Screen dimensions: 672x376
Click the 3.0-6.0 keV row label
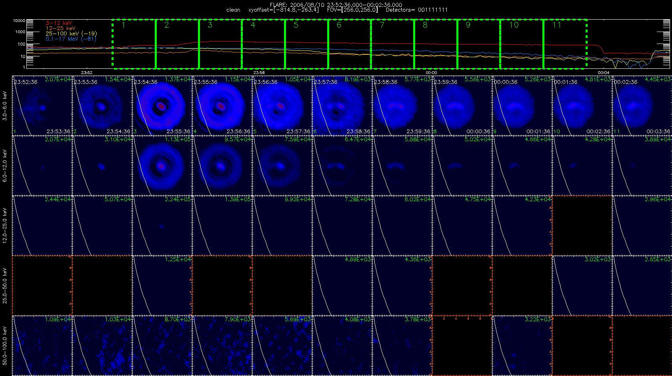click(x=5, y=106)
